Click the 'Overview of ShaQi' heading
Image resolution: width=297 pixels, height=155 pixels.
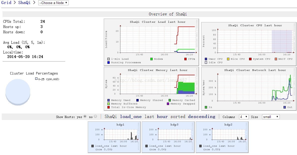[x=168, y=14]
